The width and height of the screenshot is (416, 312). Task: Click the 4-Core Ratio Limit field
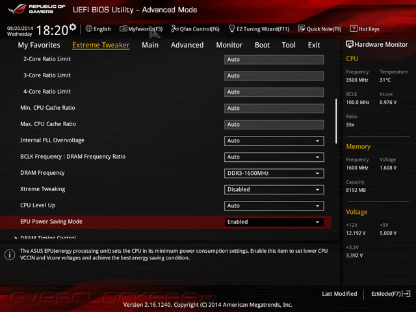pos(274,92)
